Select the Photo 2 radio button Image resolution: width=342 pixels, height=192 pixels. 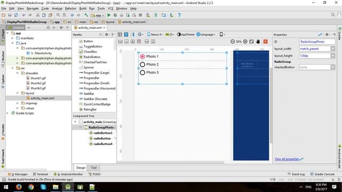(x=143, y=65)
